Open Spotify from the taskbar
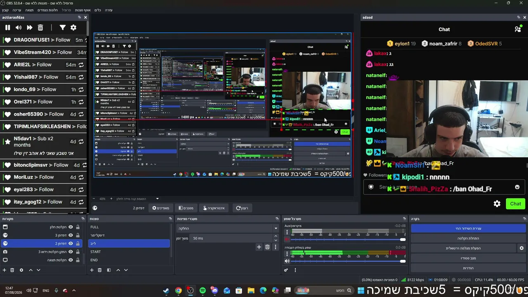This screenshot has height=297, width=528. [x=203, y=290]
